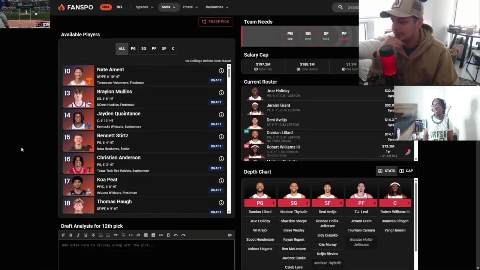The image size is (480, 270).
Task: Open info for Braylon Mullins
Action: click(221, 93)
